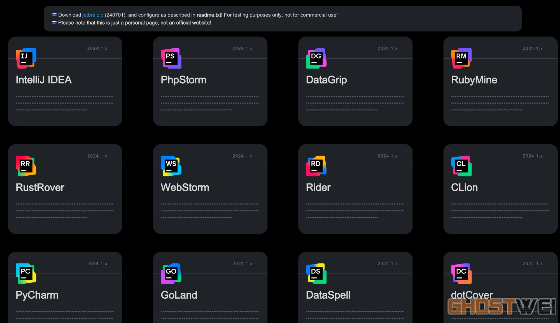Viewport: 560px width, 323px height.
Task: Click the WebStorm WS logo icon
Action: tap(171, 166)
